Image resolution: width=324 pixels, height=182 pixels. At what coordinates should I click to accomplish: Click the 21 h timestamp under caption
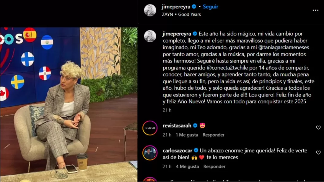(167, 110)
